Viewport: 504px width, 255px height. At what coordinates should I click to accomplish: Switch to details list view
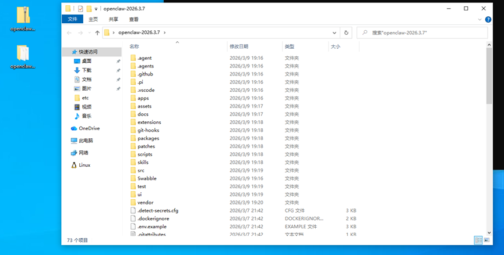pos(478,240)
